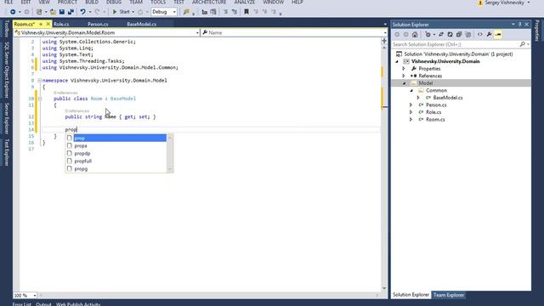Select the Solution 'Vishnevsky.University.Domain' root node
The height and width of the screenshot is (306, 544).
pyautogui.click(x=458, y=54)
